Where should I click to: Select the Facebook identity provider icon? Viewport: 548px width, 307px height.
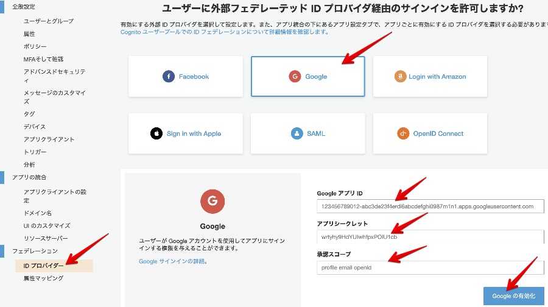[169, 76]
